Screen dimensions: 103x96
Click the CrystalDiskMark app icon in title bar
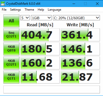[3, 4]
